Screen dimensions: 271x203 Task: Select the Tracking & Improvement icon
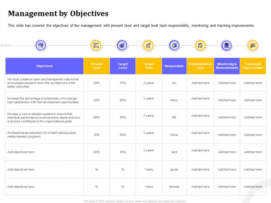253,45
